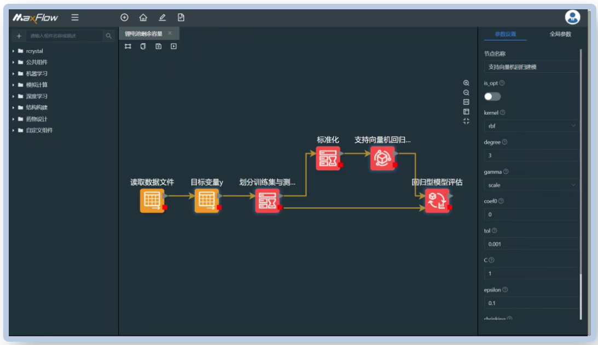The image size is (598, 345).
Task: Click the save icon in canvas toolbar
Action: pyautogui.click(x=158, y=46)
